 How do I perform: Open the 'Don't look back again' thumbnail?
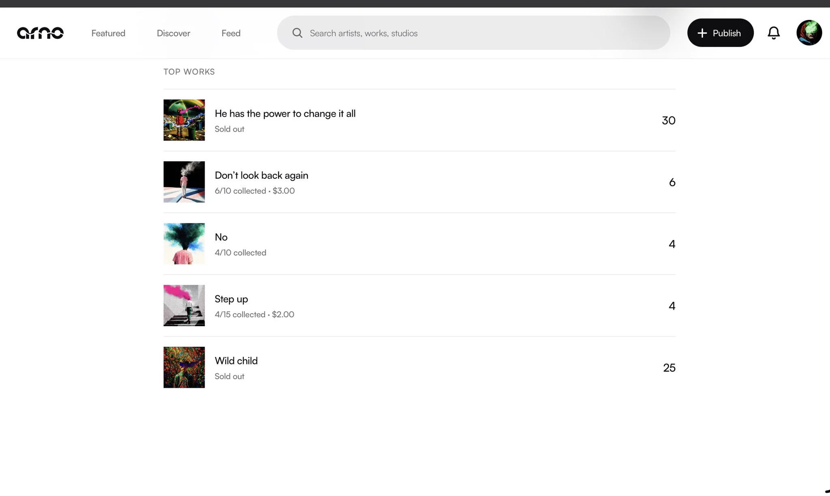184,182
